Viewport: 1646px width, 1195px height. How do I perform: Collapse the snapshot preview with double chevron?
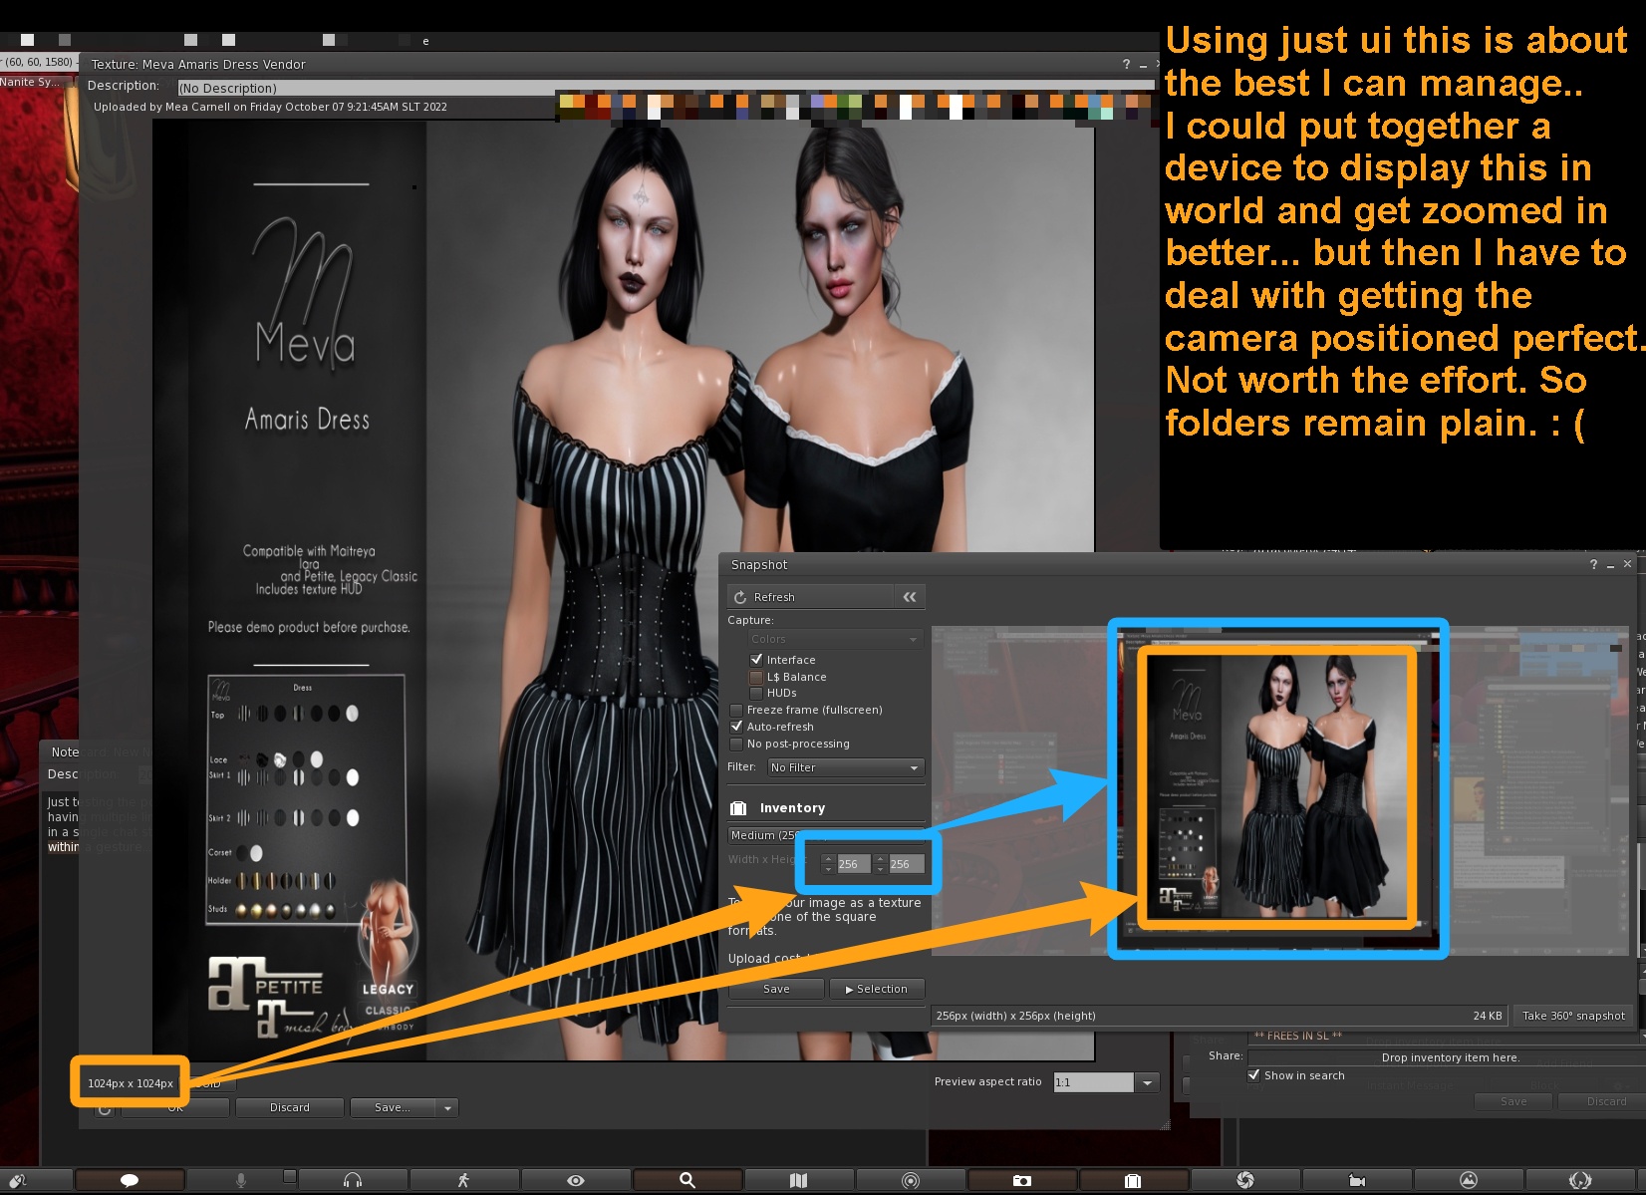pos(910,597)
